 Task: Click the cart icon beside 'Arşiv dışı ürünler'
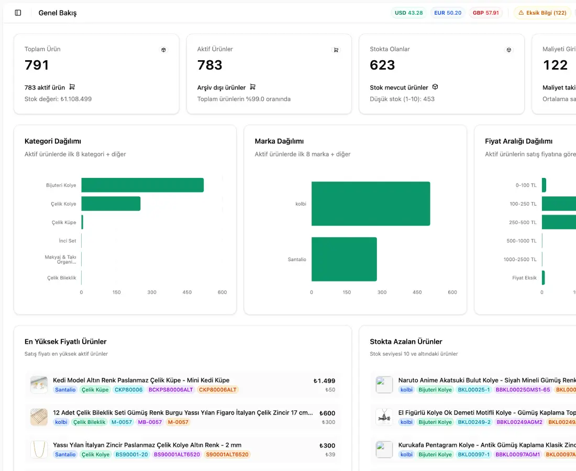253,87
